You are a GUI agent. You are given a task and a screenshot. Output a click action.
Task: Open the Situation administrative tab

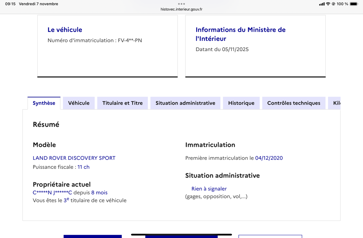[185, 103]
